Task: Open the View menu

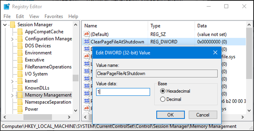Action: coord(34,16)
